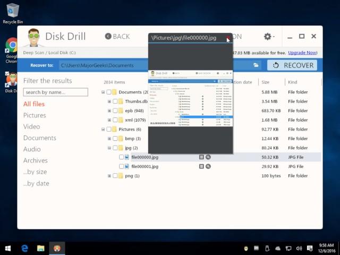Close the file000000.jpg preview popup
Screen dimensions: 340x255
point(228,38)
